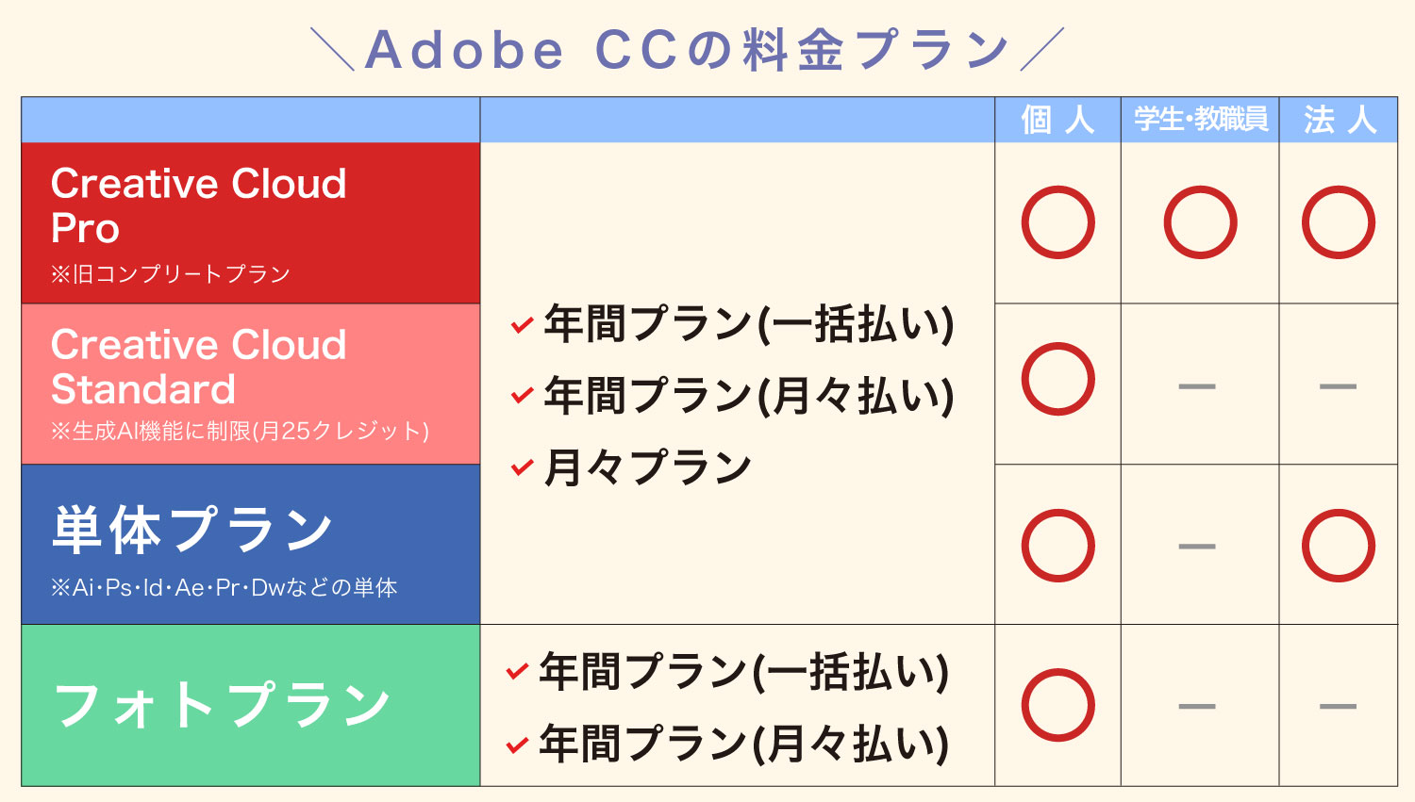Click checkmark beside upper 年間プラン(一括払い)
Image resolution: width=1415 pixels, height=802 pixels.
[x=522, y=326]
